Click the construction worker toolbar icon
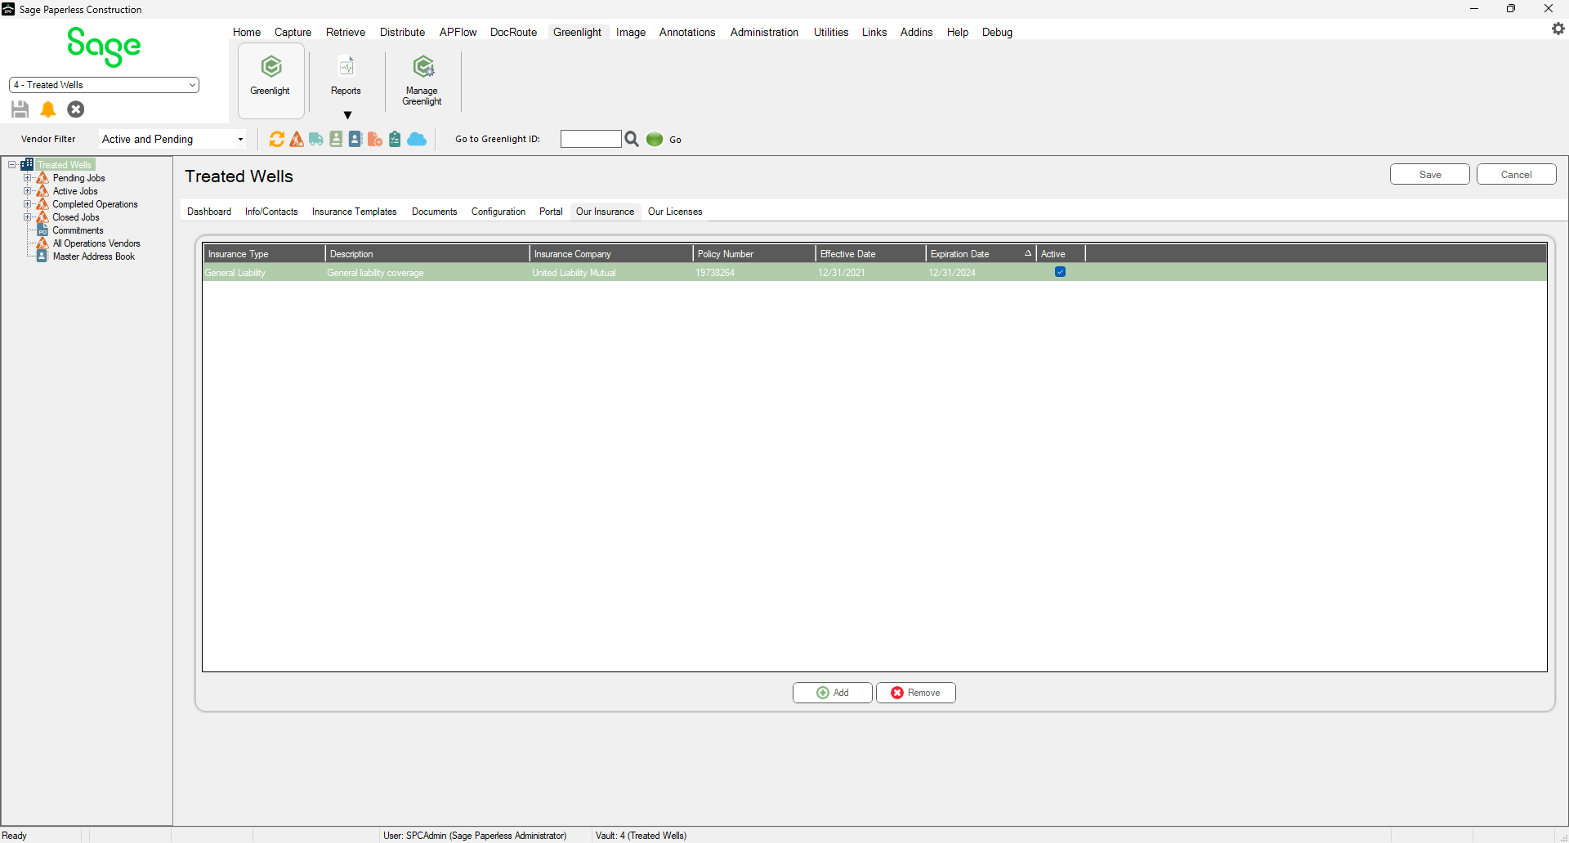 coord(297,140)
